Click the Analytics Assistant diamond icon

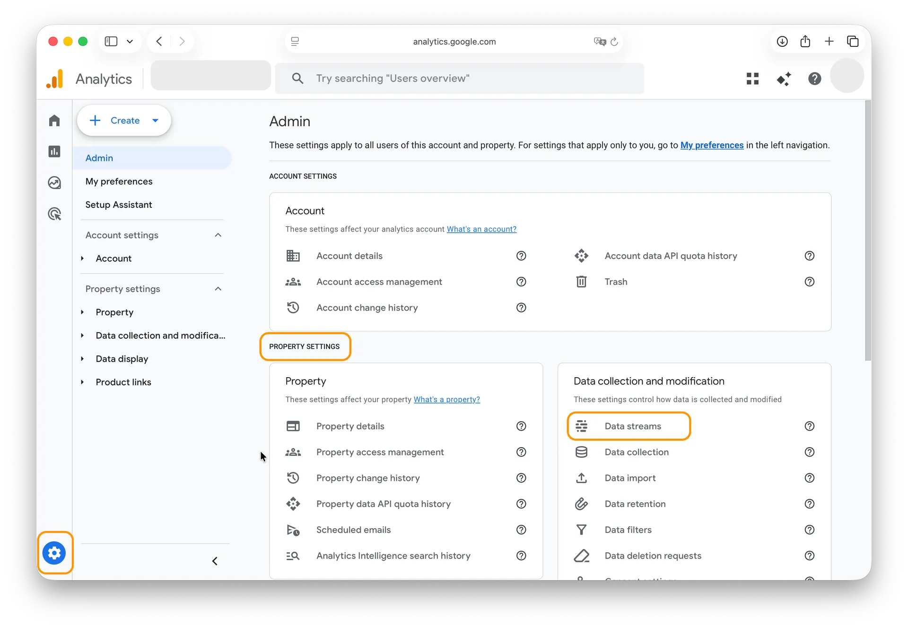point(784,79)
